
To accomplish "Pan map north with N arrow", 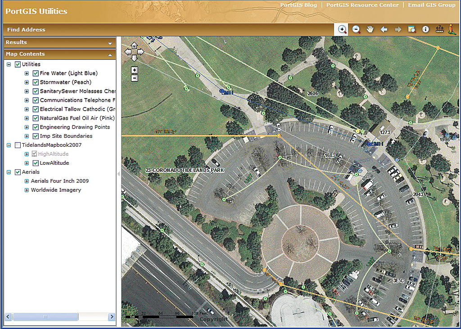I will click(x=134, y=46).
